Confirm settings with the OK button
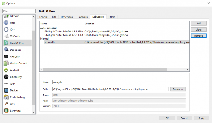The width and height of the screenshot is (212, 123). coord(167,118)
